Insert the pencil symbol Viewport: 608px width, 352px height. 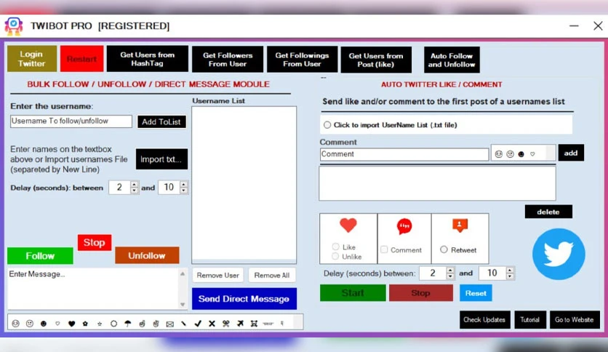coord(183,324)
